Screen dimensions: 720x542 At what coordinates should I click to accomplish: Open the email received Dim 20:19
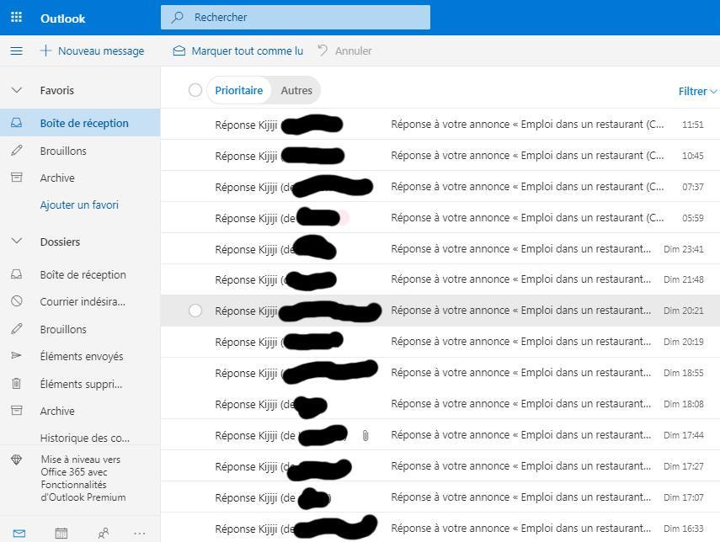pyautogui.click(x=440, y=342)
